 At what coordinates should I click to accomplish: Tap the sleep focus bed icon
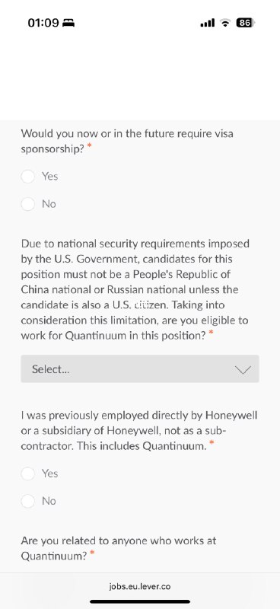(x=68, y=24)
